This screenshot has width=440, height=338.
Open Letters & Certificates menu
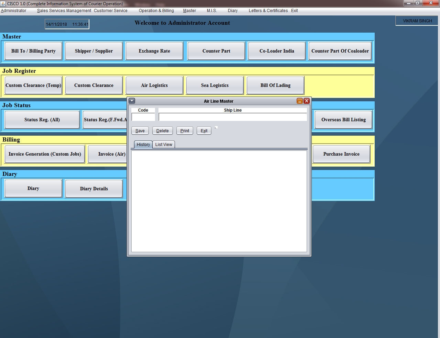coord(268,11)
